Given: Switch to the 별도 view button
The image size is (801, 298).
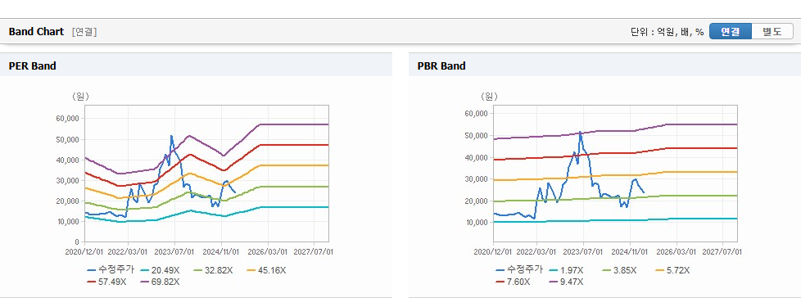Looking at the screenshot, I should pos(772,31).
